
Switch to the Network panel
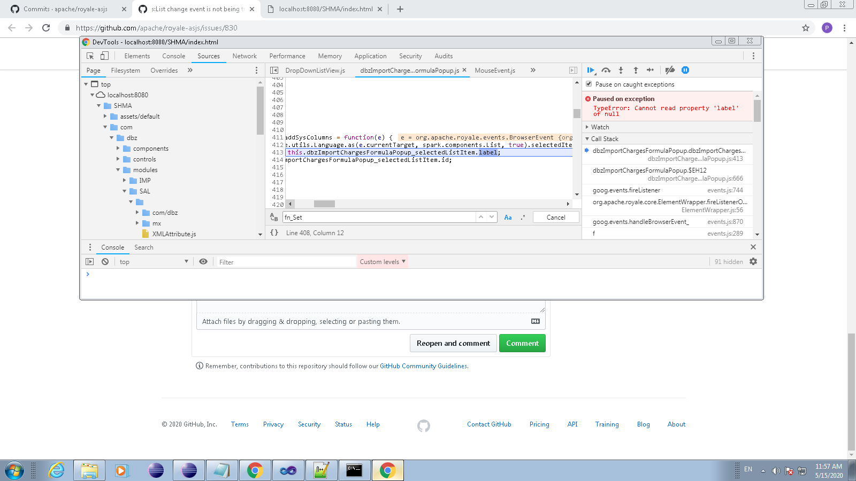(x=244, y=56)
